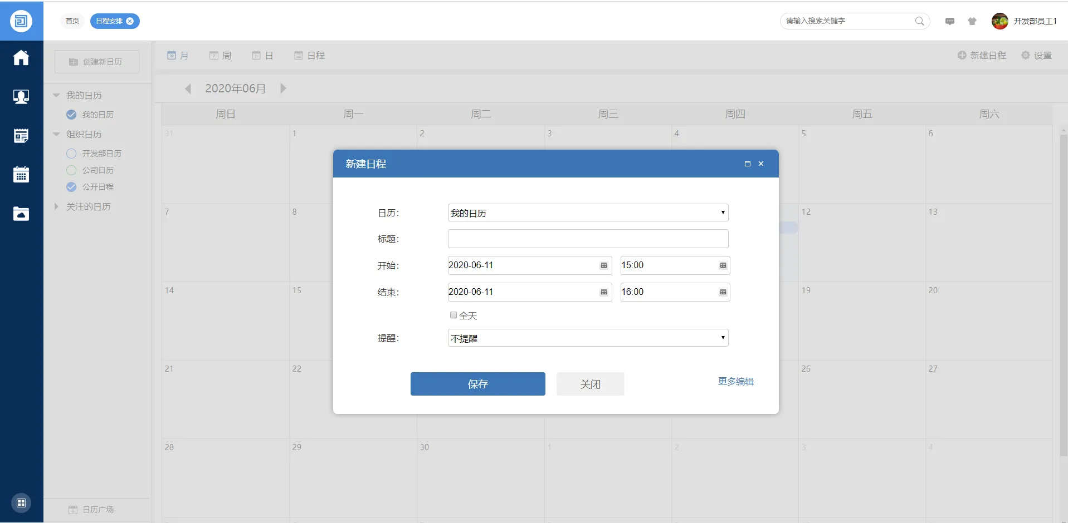Switch to the 周 week view tab
The image size is (1068, 523).
[x=221, y=56]
